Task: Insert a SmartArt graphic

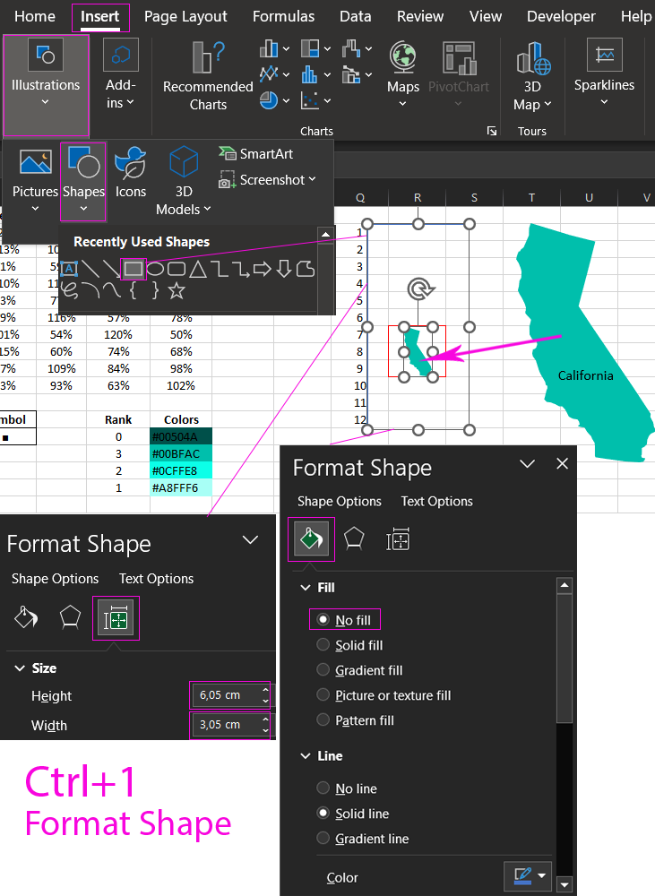Action: [256, 154]
